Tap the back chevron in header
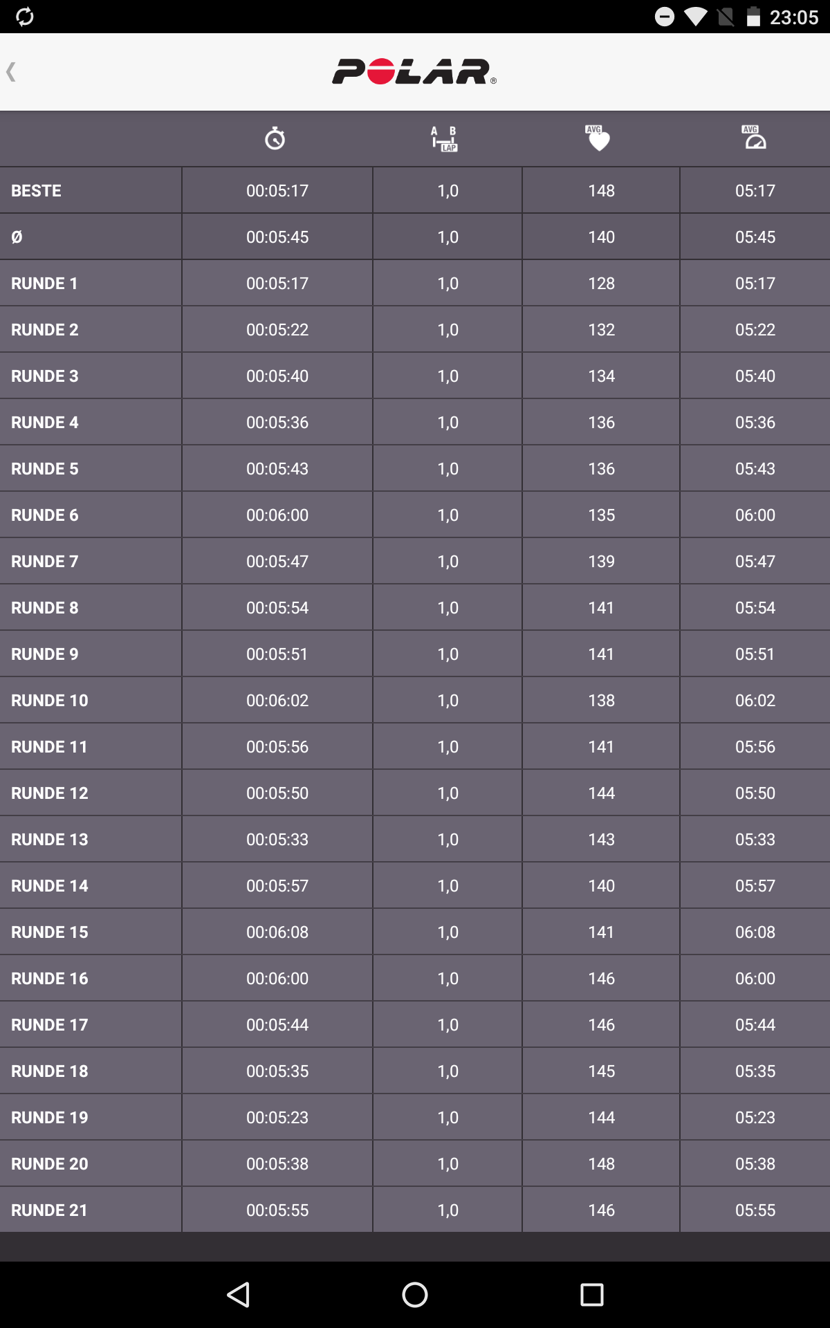 click(11, 71)
